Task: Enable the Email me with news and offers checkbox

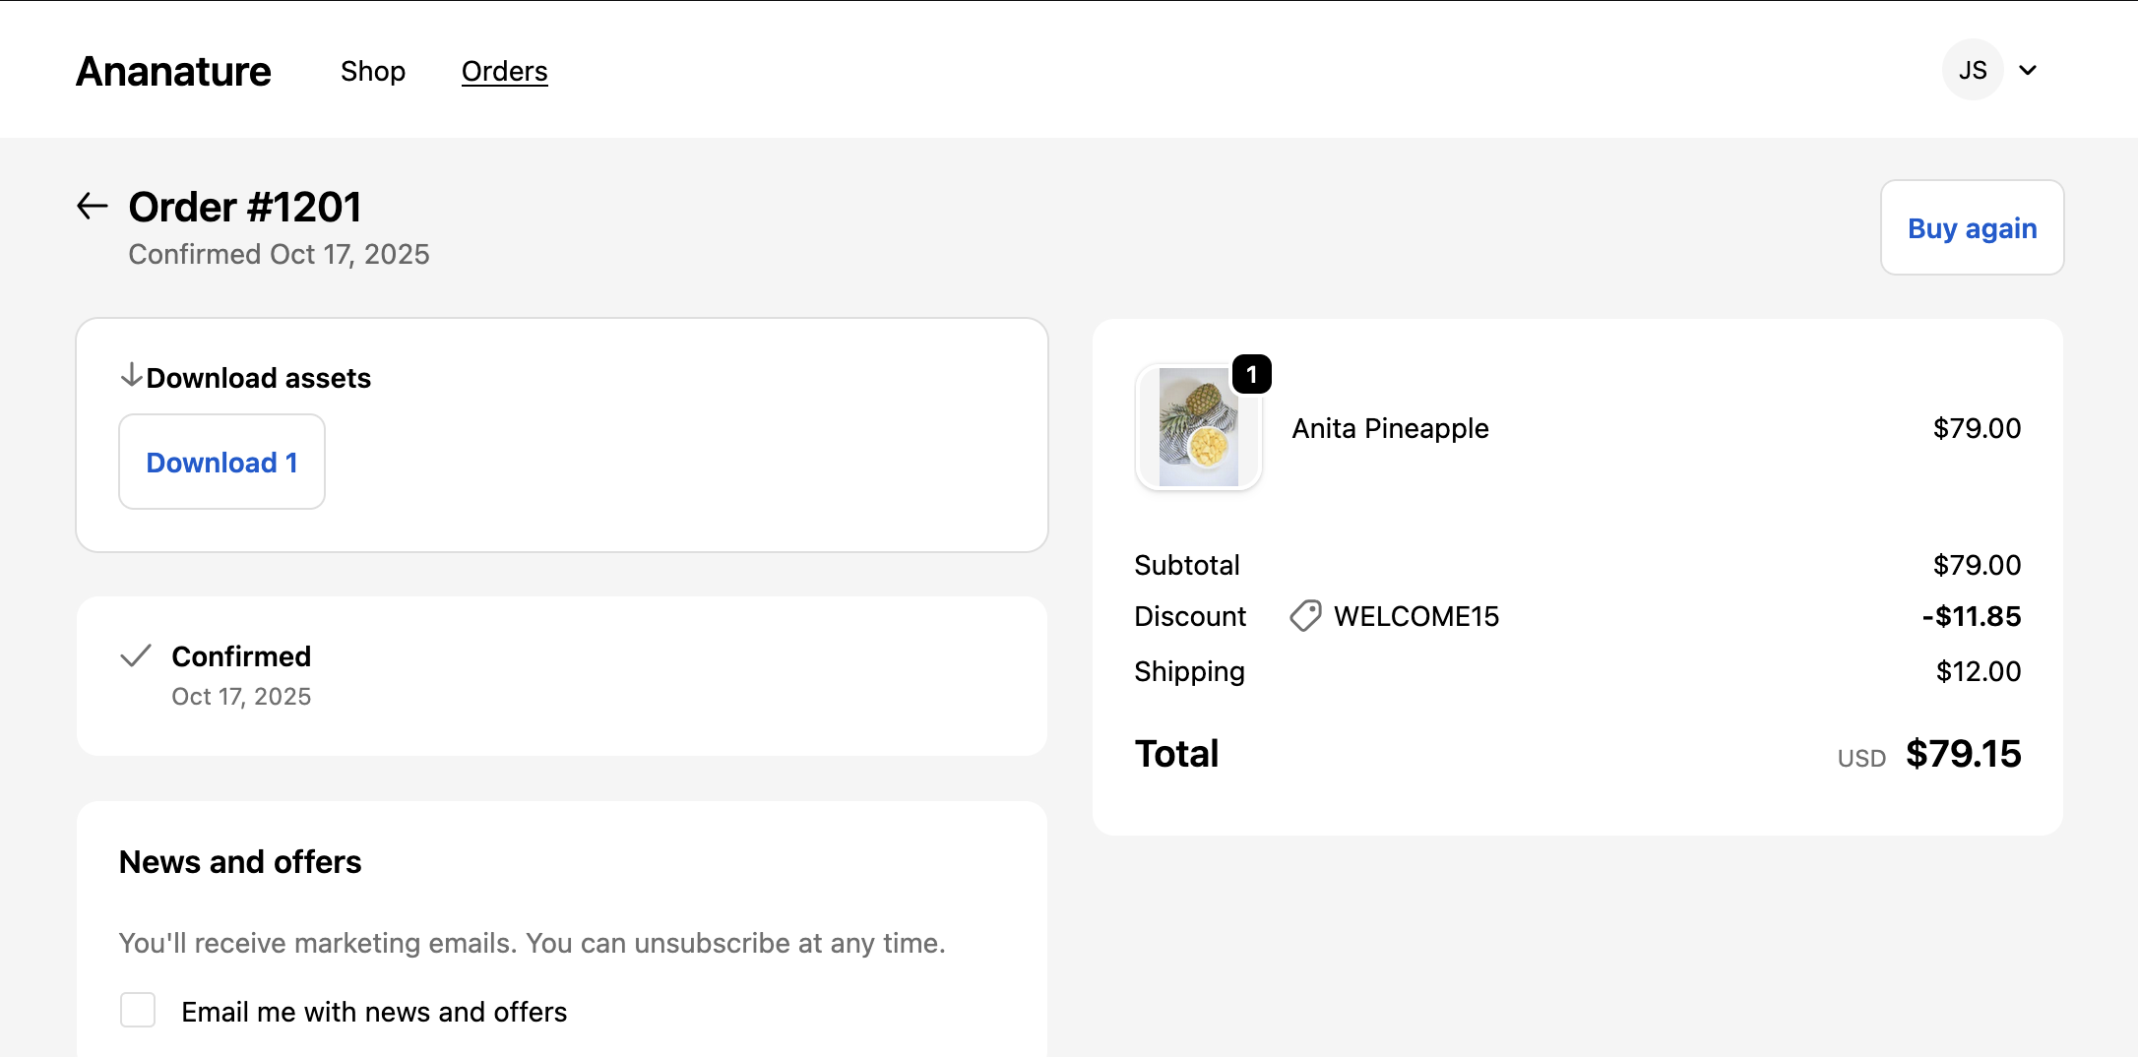Action: pos(138,1010)
